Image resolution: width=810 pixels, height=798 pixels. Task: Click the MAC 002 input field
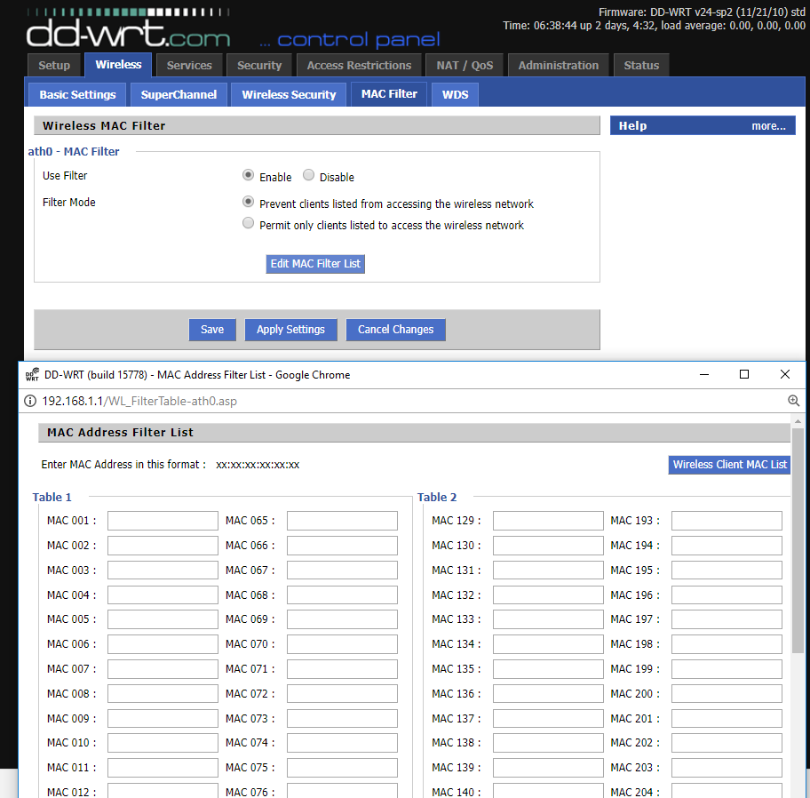(x=163, y=546)
